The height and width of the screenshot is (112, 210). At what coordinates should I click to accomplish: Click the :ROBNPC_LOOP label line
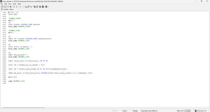pyautogui.click(x=14, y=31)
